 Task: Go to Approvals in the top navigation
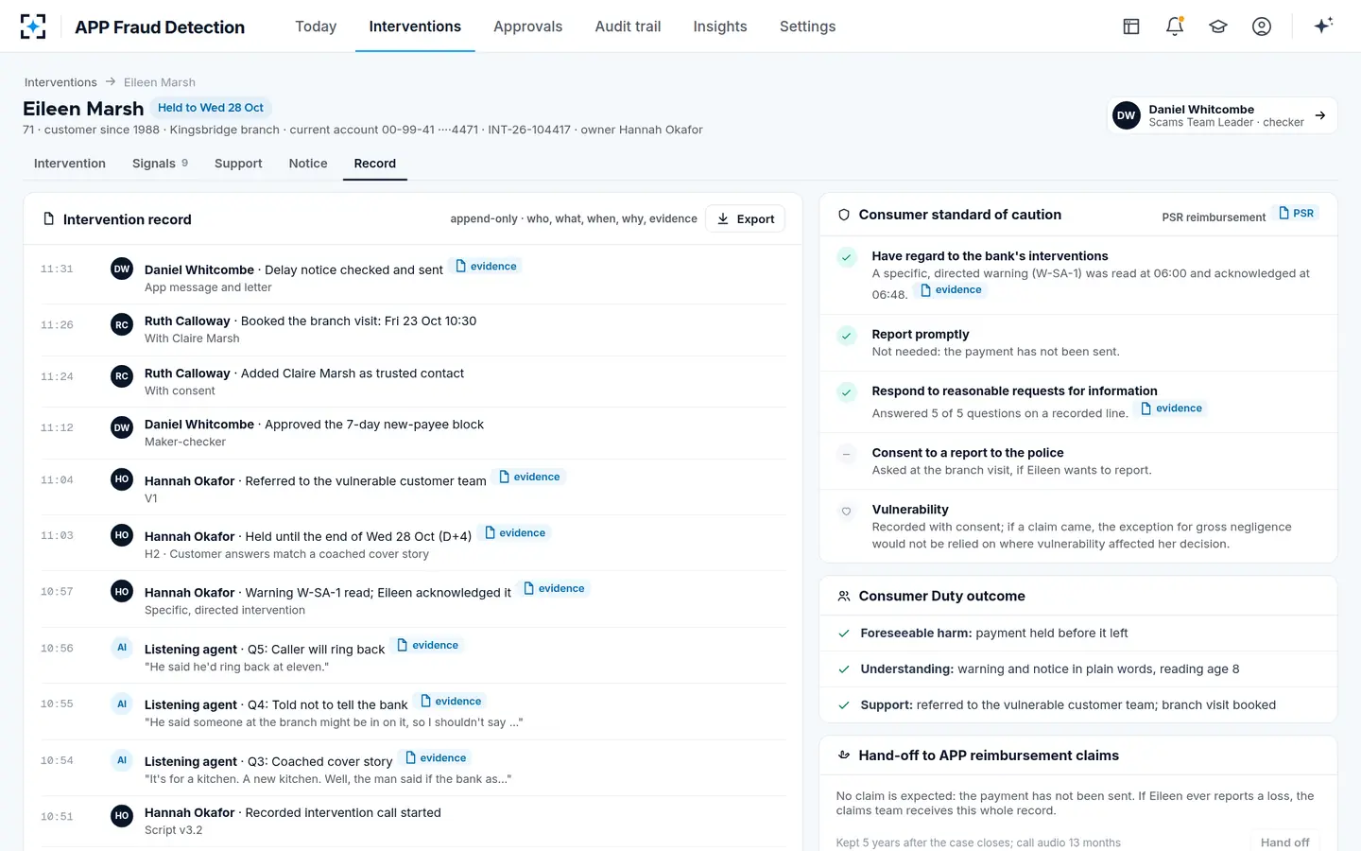click(x=527, y=26)
